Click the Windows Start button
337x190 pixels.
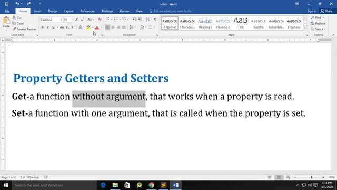click(x=6, y=185)
